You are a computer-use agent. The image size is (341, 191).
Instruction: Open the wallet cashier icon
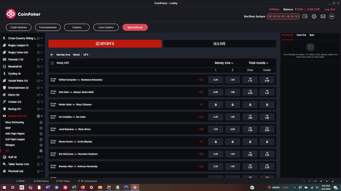[x=305, y=17]
